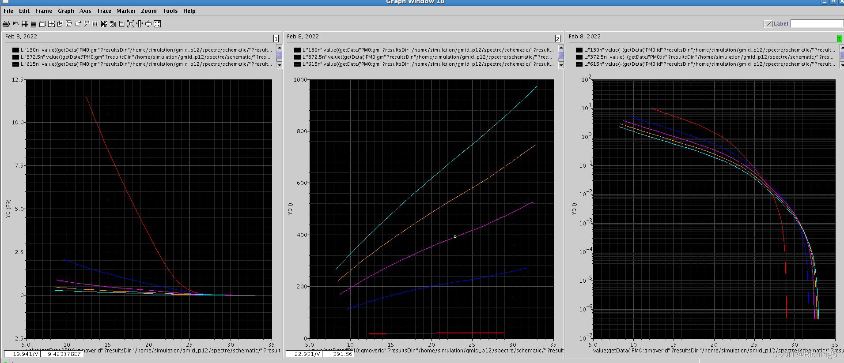Screen dimensions: 844x363
Task: Toggle the grid display icon
Action: tap(25, 24)
